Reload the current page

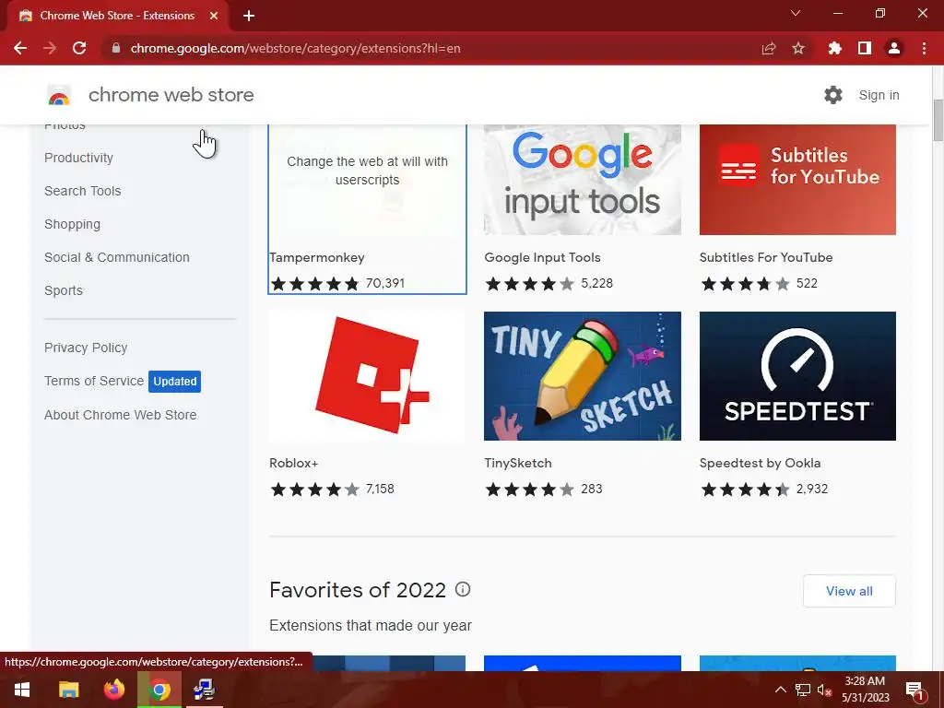[x=79, y=48]
